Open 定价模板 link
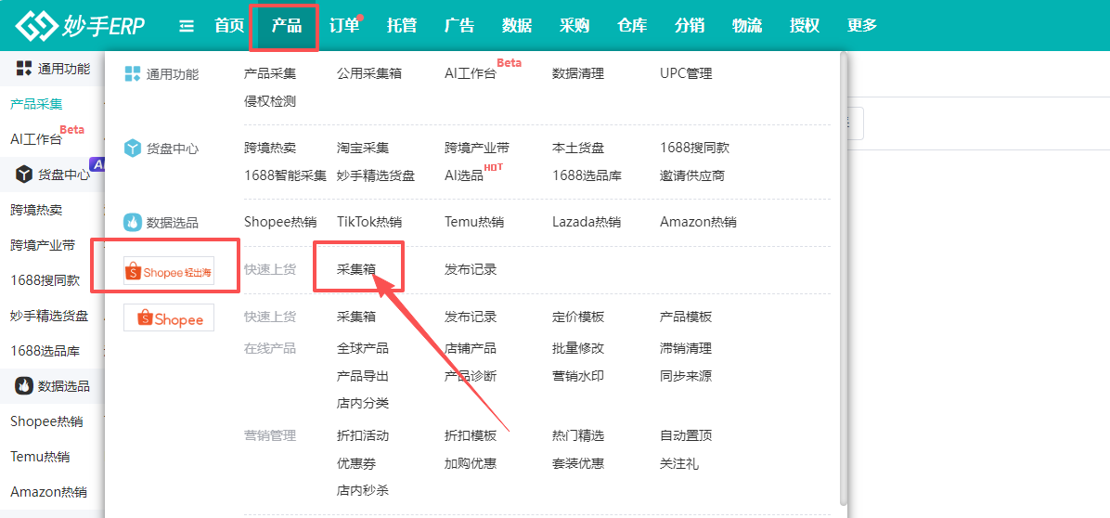This screenshot has width=1110, height=518. coord(578,317)
